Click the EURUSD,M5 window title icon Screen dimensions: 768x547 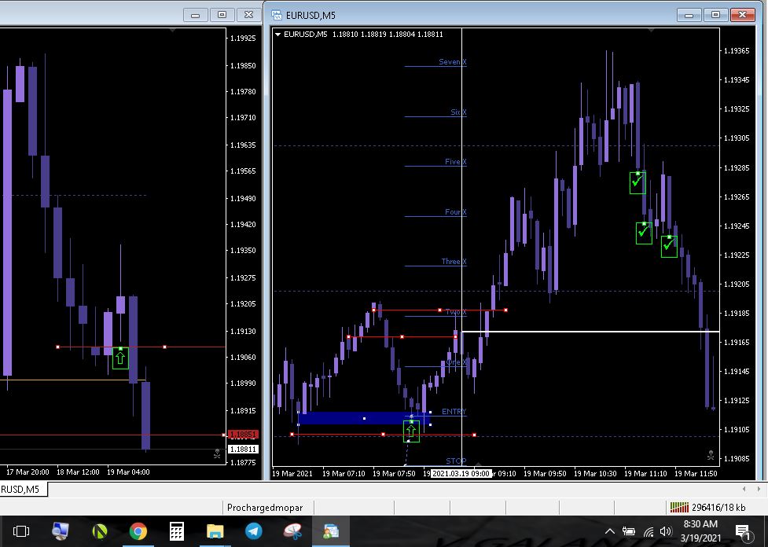pos(277,15)
